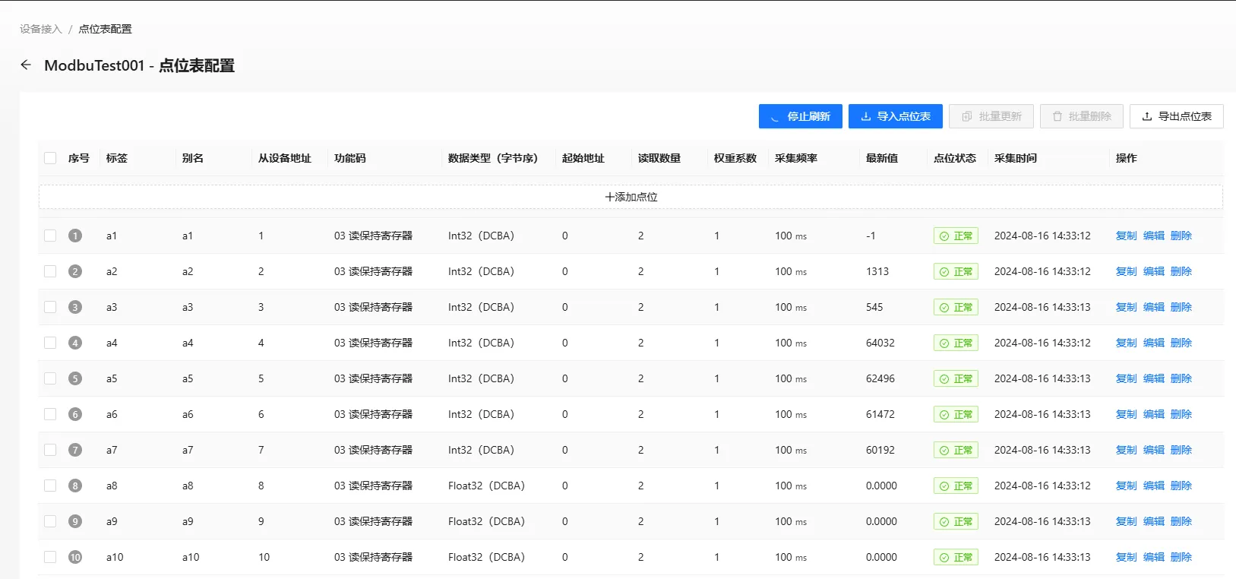Viewport: 1236px width, 579px height.
Task: Click the 导出点位表 button
Action: pyautogui.click(x=1176, y=116)
